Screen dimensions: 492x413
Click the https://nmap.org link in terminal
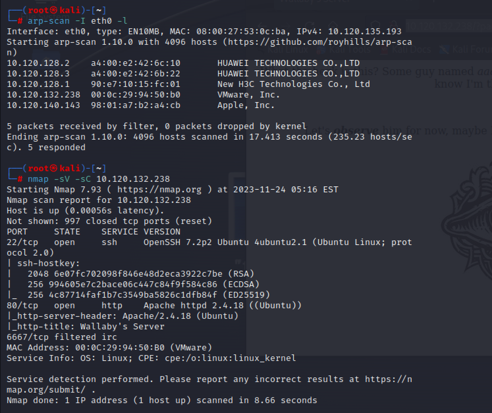coord(159,190)
